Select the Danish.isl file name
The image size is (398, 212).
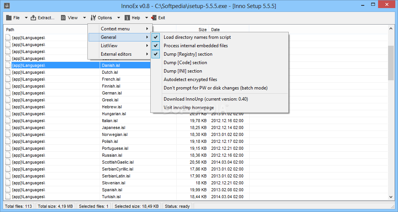coord(111,65)
